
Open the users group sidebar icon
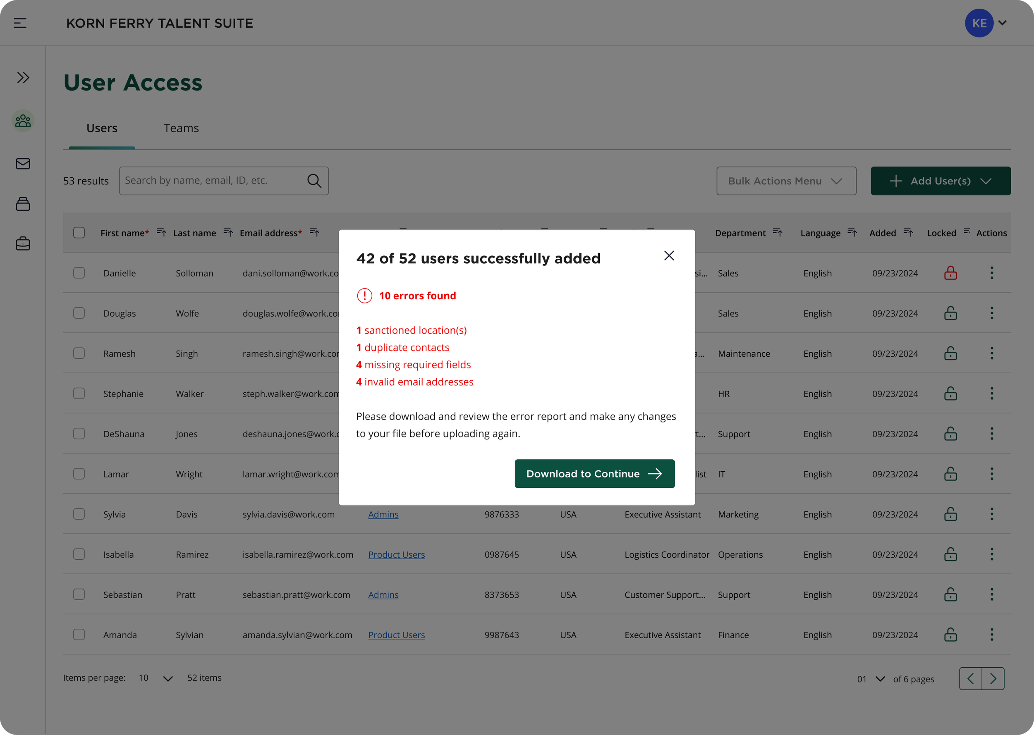coord(23,121)
